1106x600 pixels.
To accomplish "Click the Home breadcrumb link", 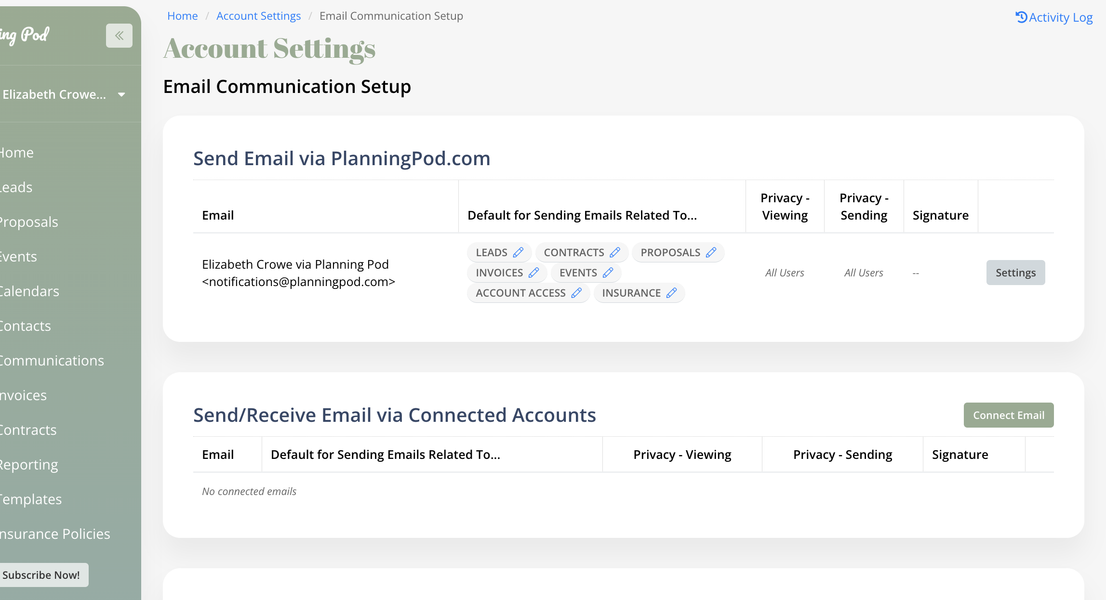I will point(182,16).
